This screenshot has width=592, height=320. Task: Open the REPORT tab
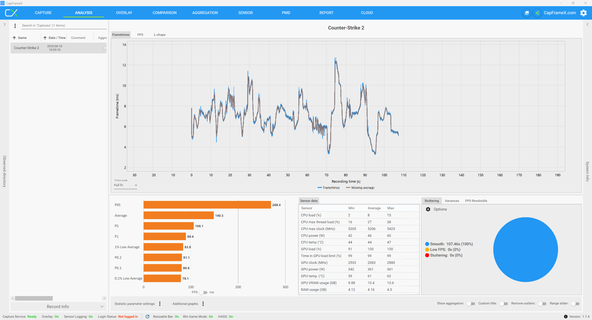[327, 13]
